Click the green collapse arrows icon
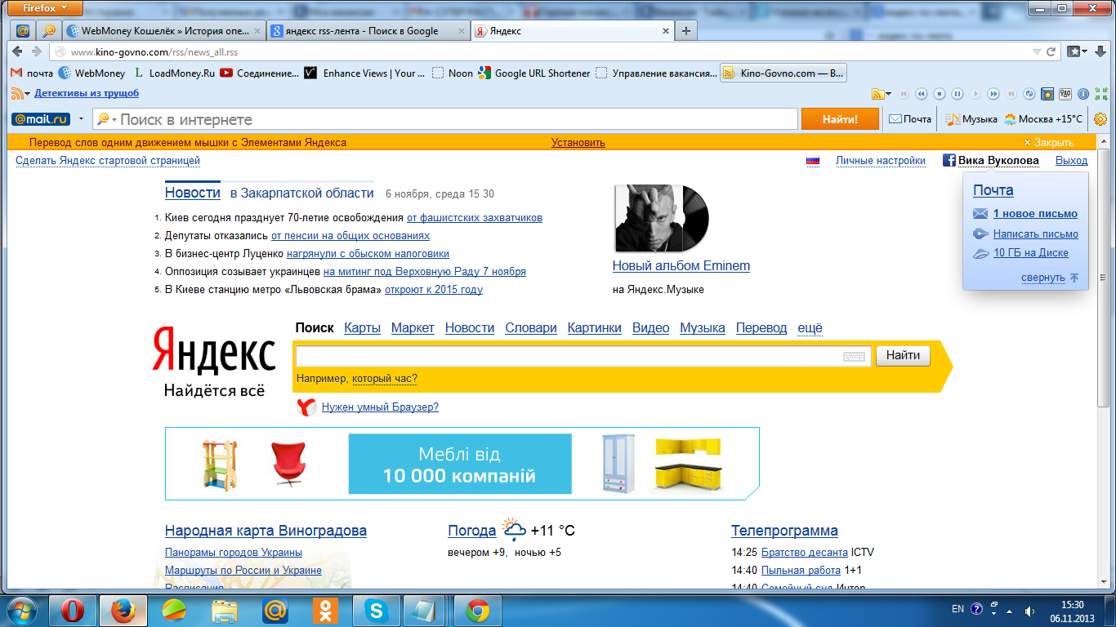Screen dimensions: 1116x627 click(1101, 94)
